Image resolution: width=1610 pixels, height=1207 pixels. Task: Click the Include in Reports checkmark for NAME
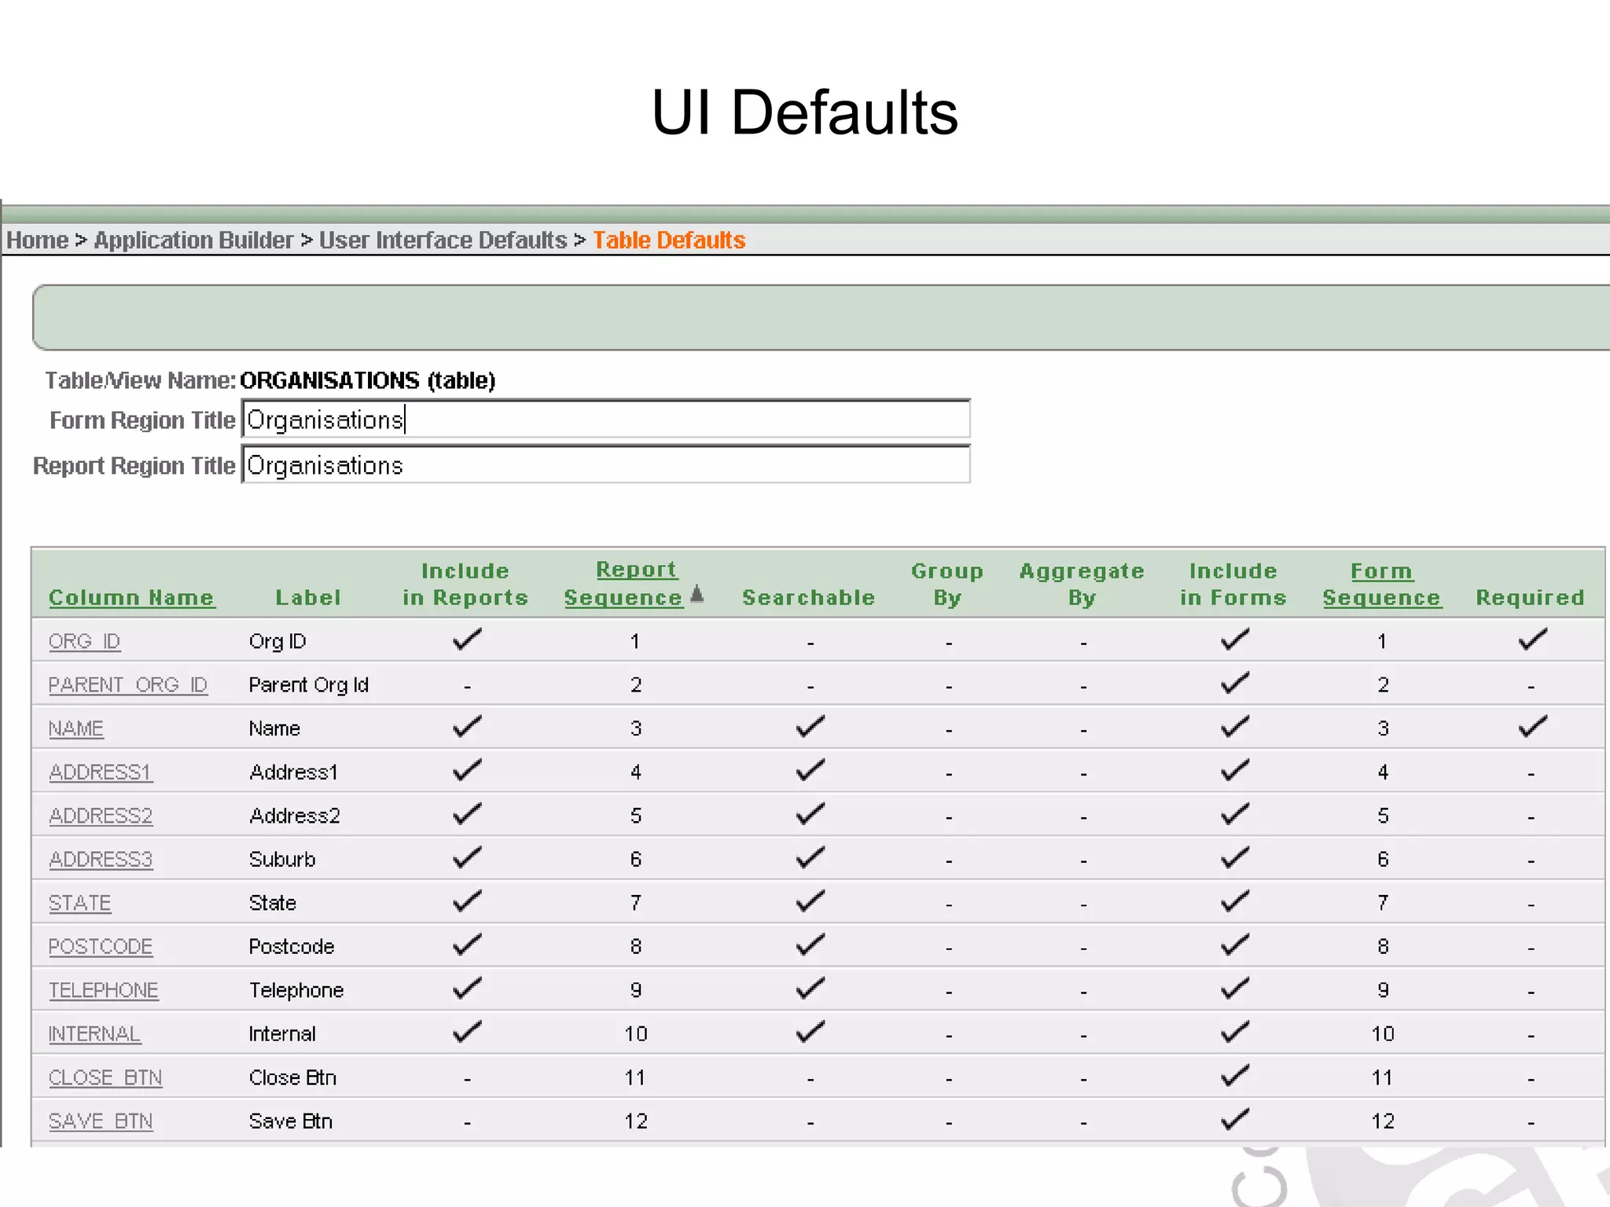tap(467, 727)
